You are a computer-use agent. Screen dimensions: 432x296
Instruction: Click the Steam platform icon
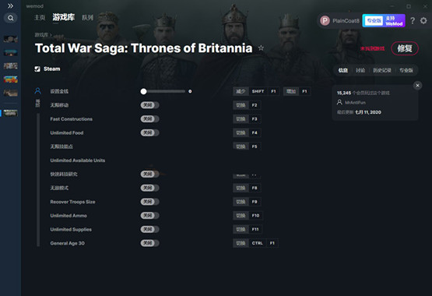(x=37, y=69)
